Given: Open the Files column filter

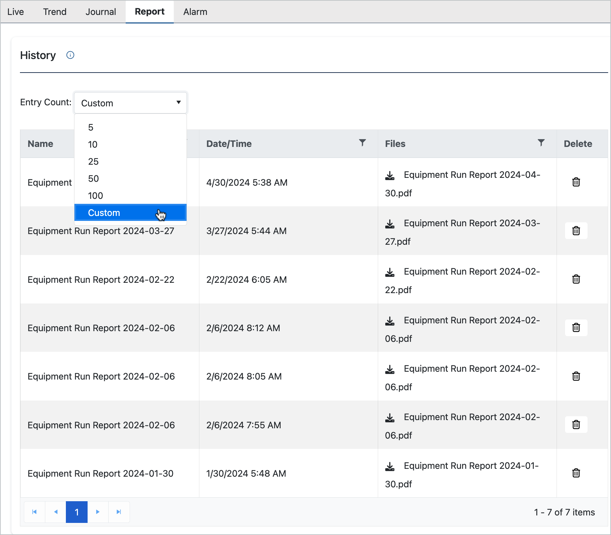Looking at the screenshot, I should pos(541,143).
